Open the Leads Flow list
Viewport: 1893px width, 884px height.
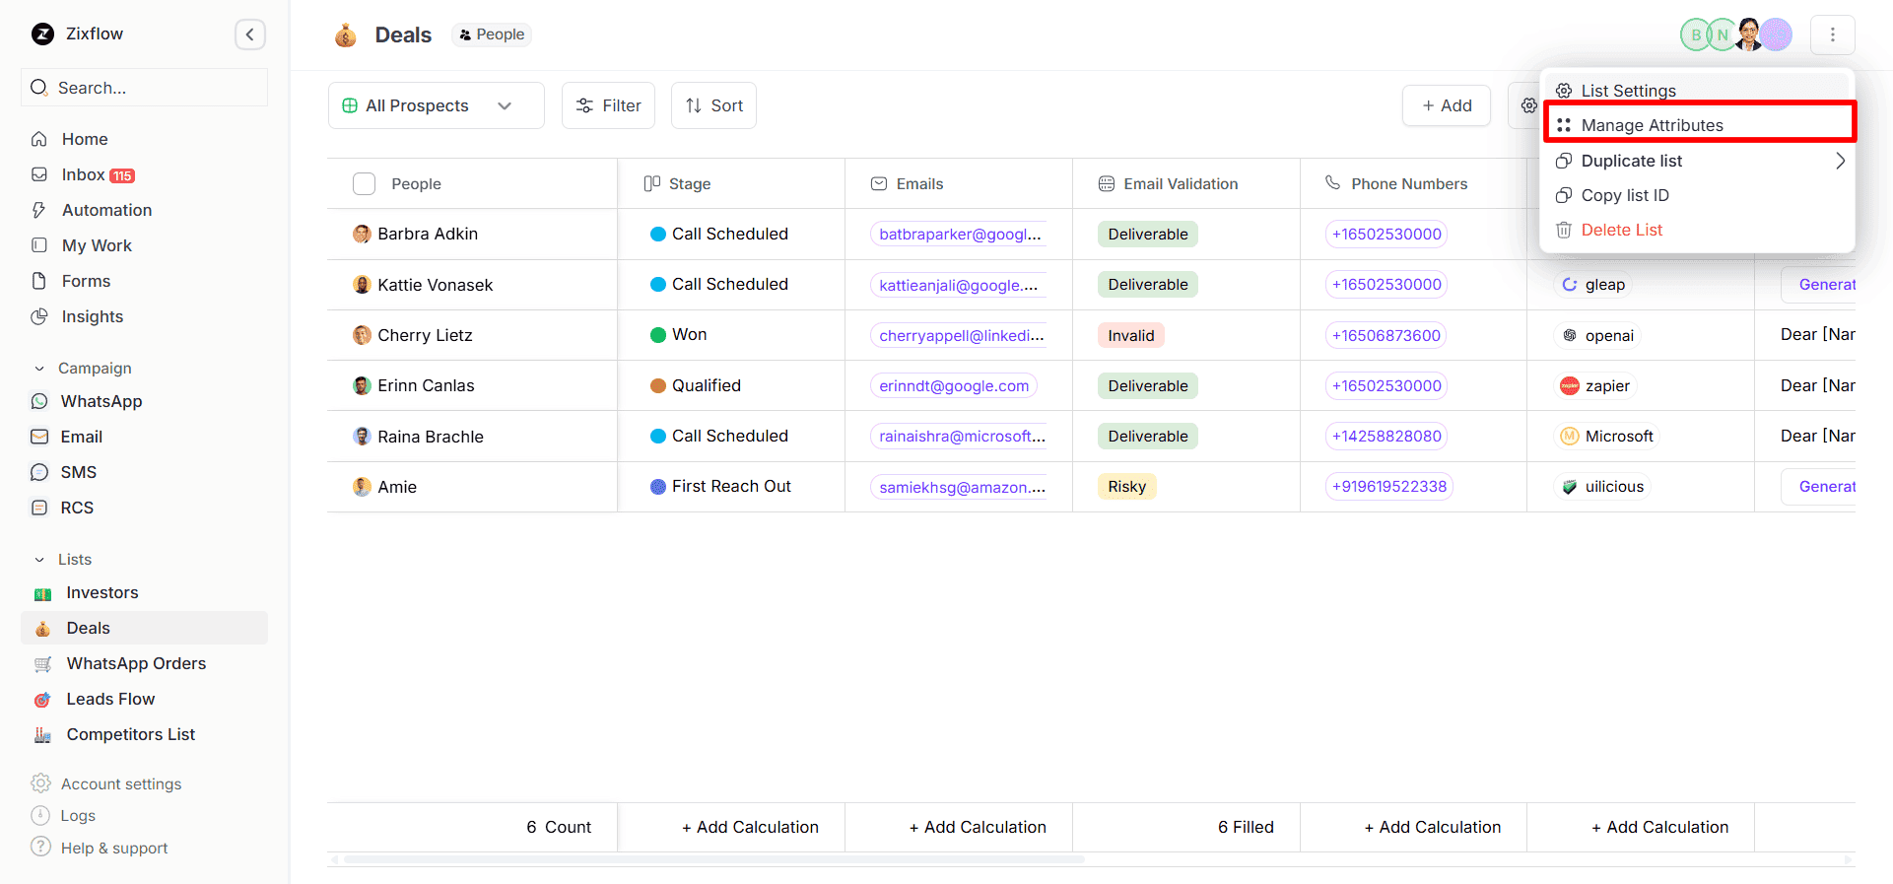110,699
